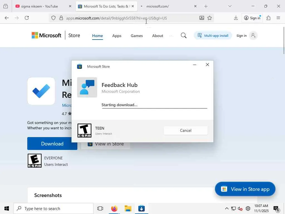
Task: Open the About menu in Store
Action: [158, 36]
